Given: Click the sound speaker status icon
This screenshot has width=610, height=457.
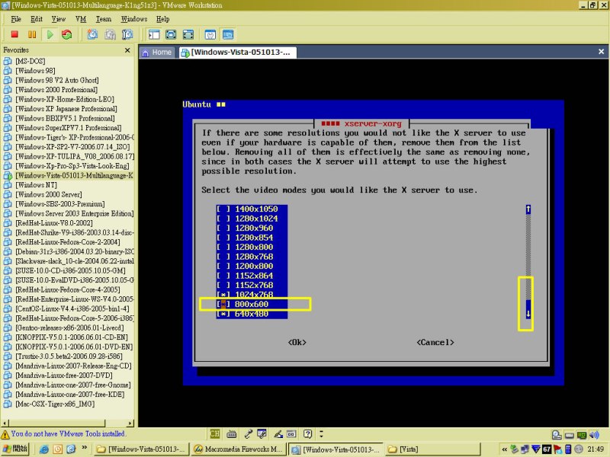Looking at the screenshot, I should (x=594, y=435).
